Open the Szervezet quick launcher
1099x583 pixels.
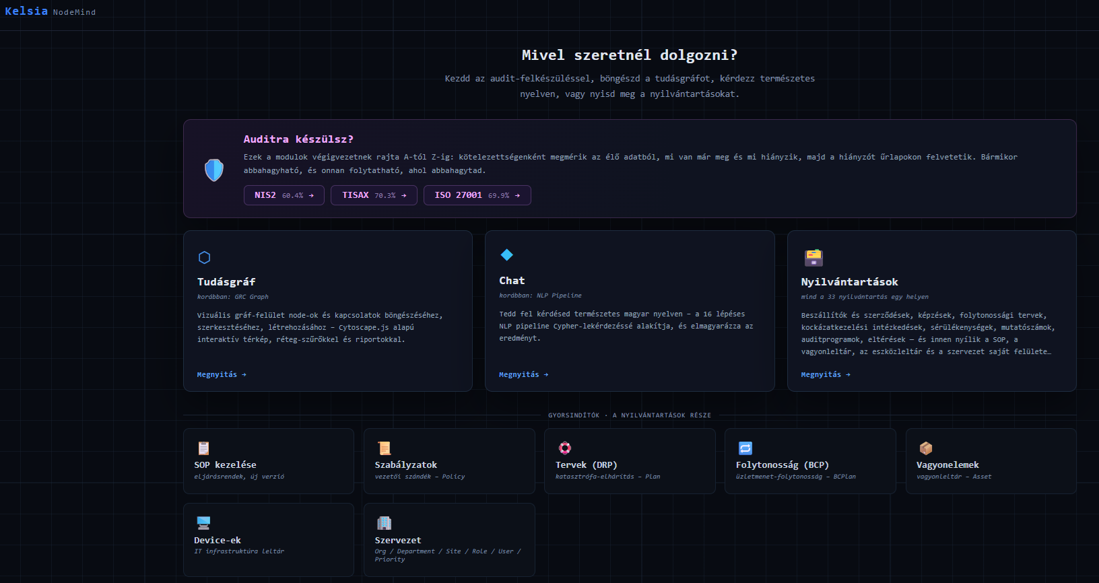coord(449,540)
